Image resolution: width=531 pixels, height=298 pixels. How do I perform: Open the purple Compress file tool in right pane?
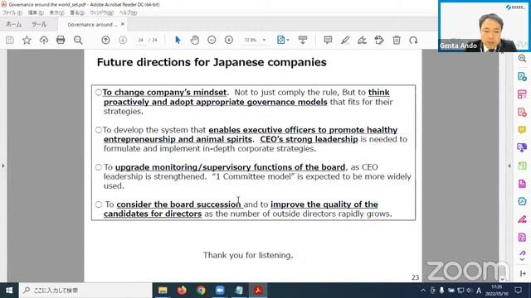(x=522, y=238)
